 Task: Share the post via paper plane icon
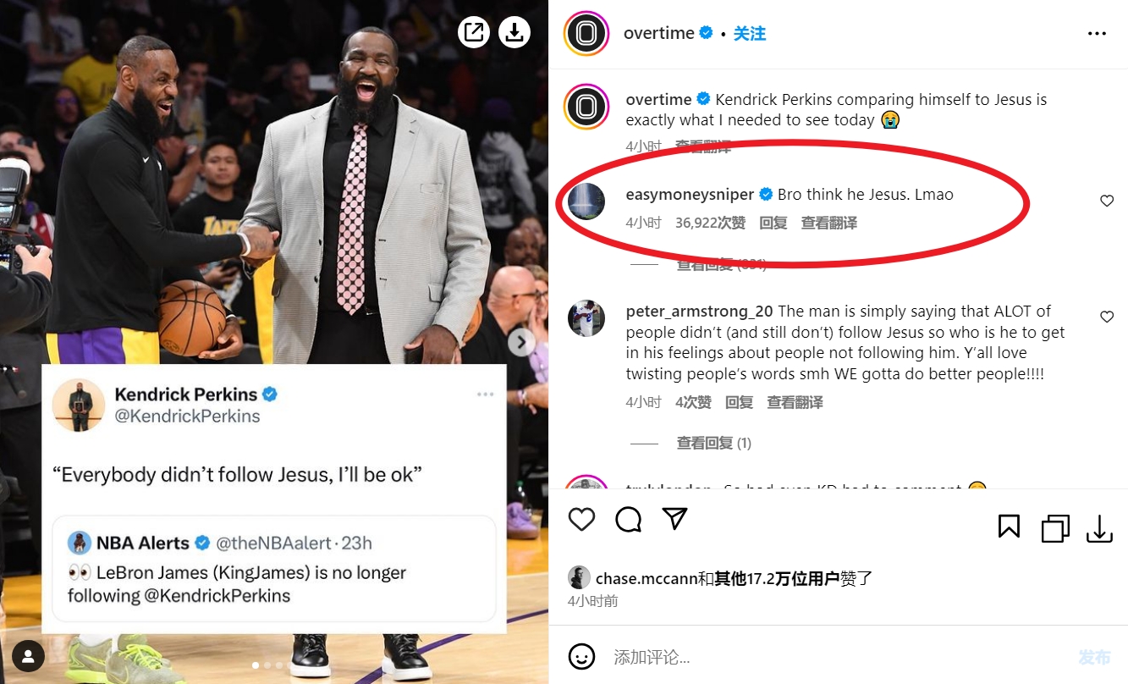pyautogui.click(x=674, y=519)
